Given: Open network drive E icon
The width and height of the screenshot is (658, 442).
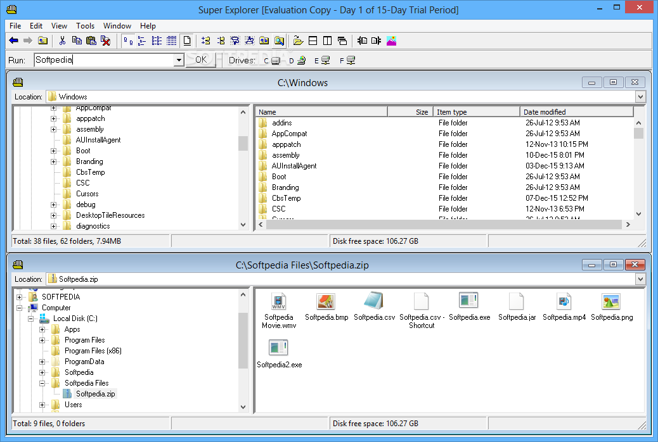Looking at the screenshot, I should [322, 60].
